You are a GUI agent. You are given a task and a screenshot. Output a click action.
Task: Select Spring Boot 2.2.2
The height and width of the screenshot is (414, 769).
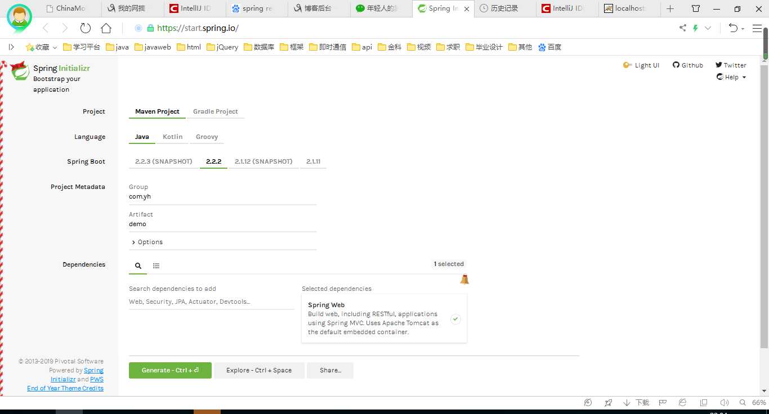tap(213, 162)
